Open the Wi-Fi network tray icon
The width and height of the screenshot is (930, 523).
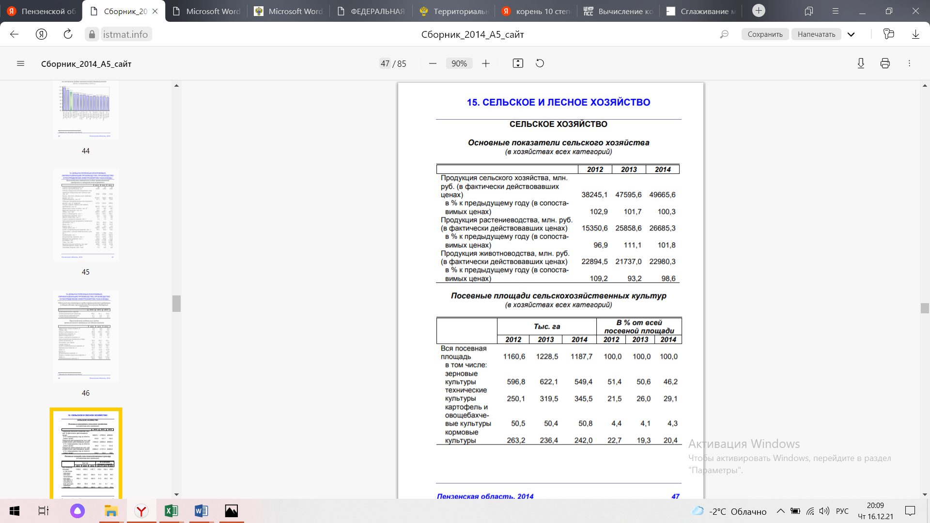click(x=810, y=511)
